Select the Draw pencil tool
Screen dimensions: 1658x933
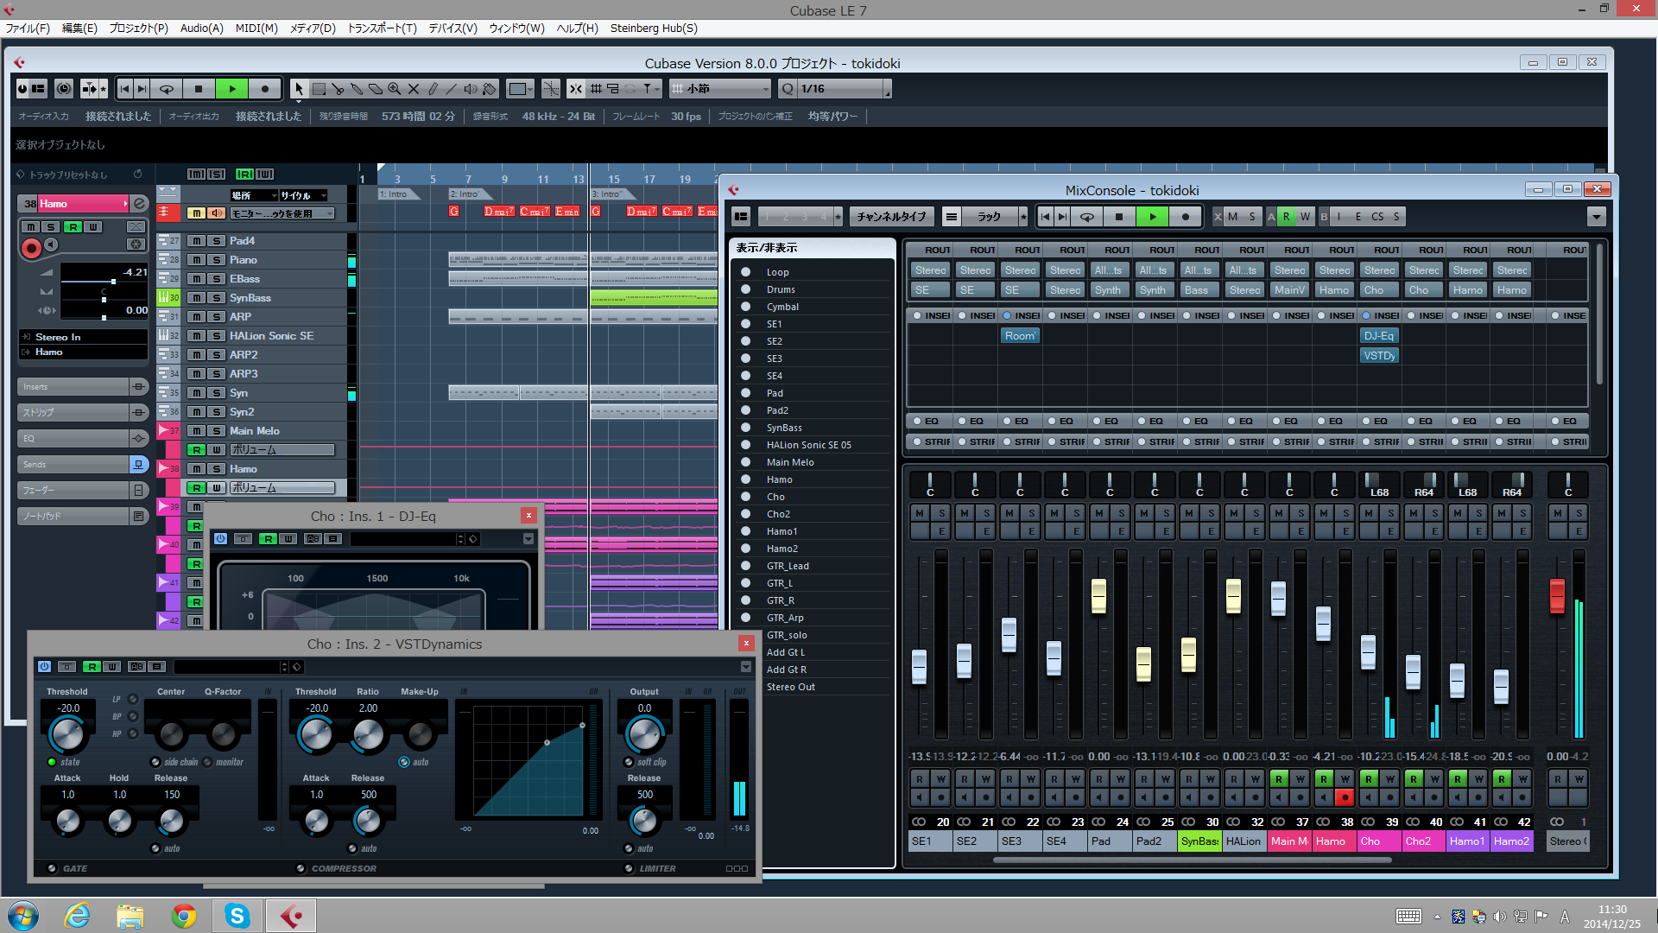coord(433,89)
